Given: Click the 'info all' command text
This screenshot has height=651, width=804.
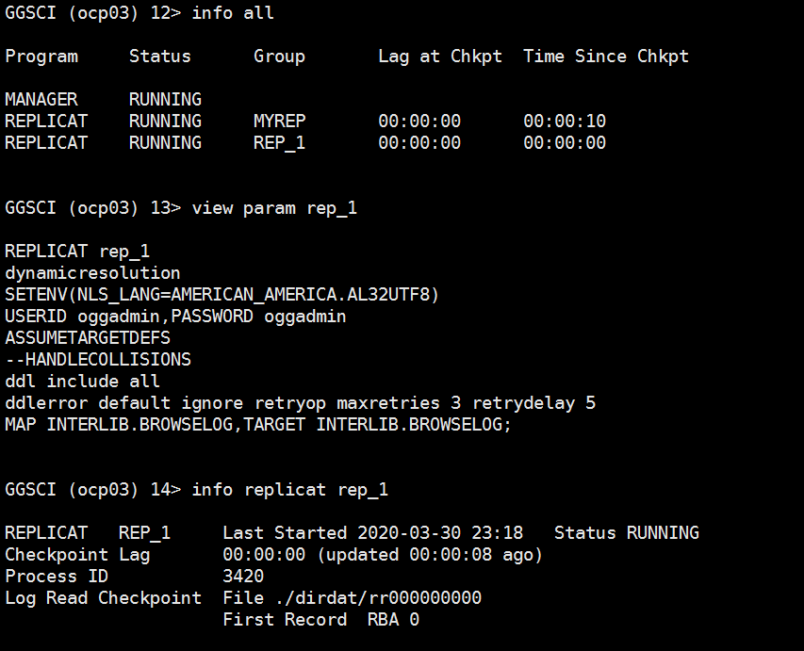Looking at the screenshot, I should click(233, 13).
